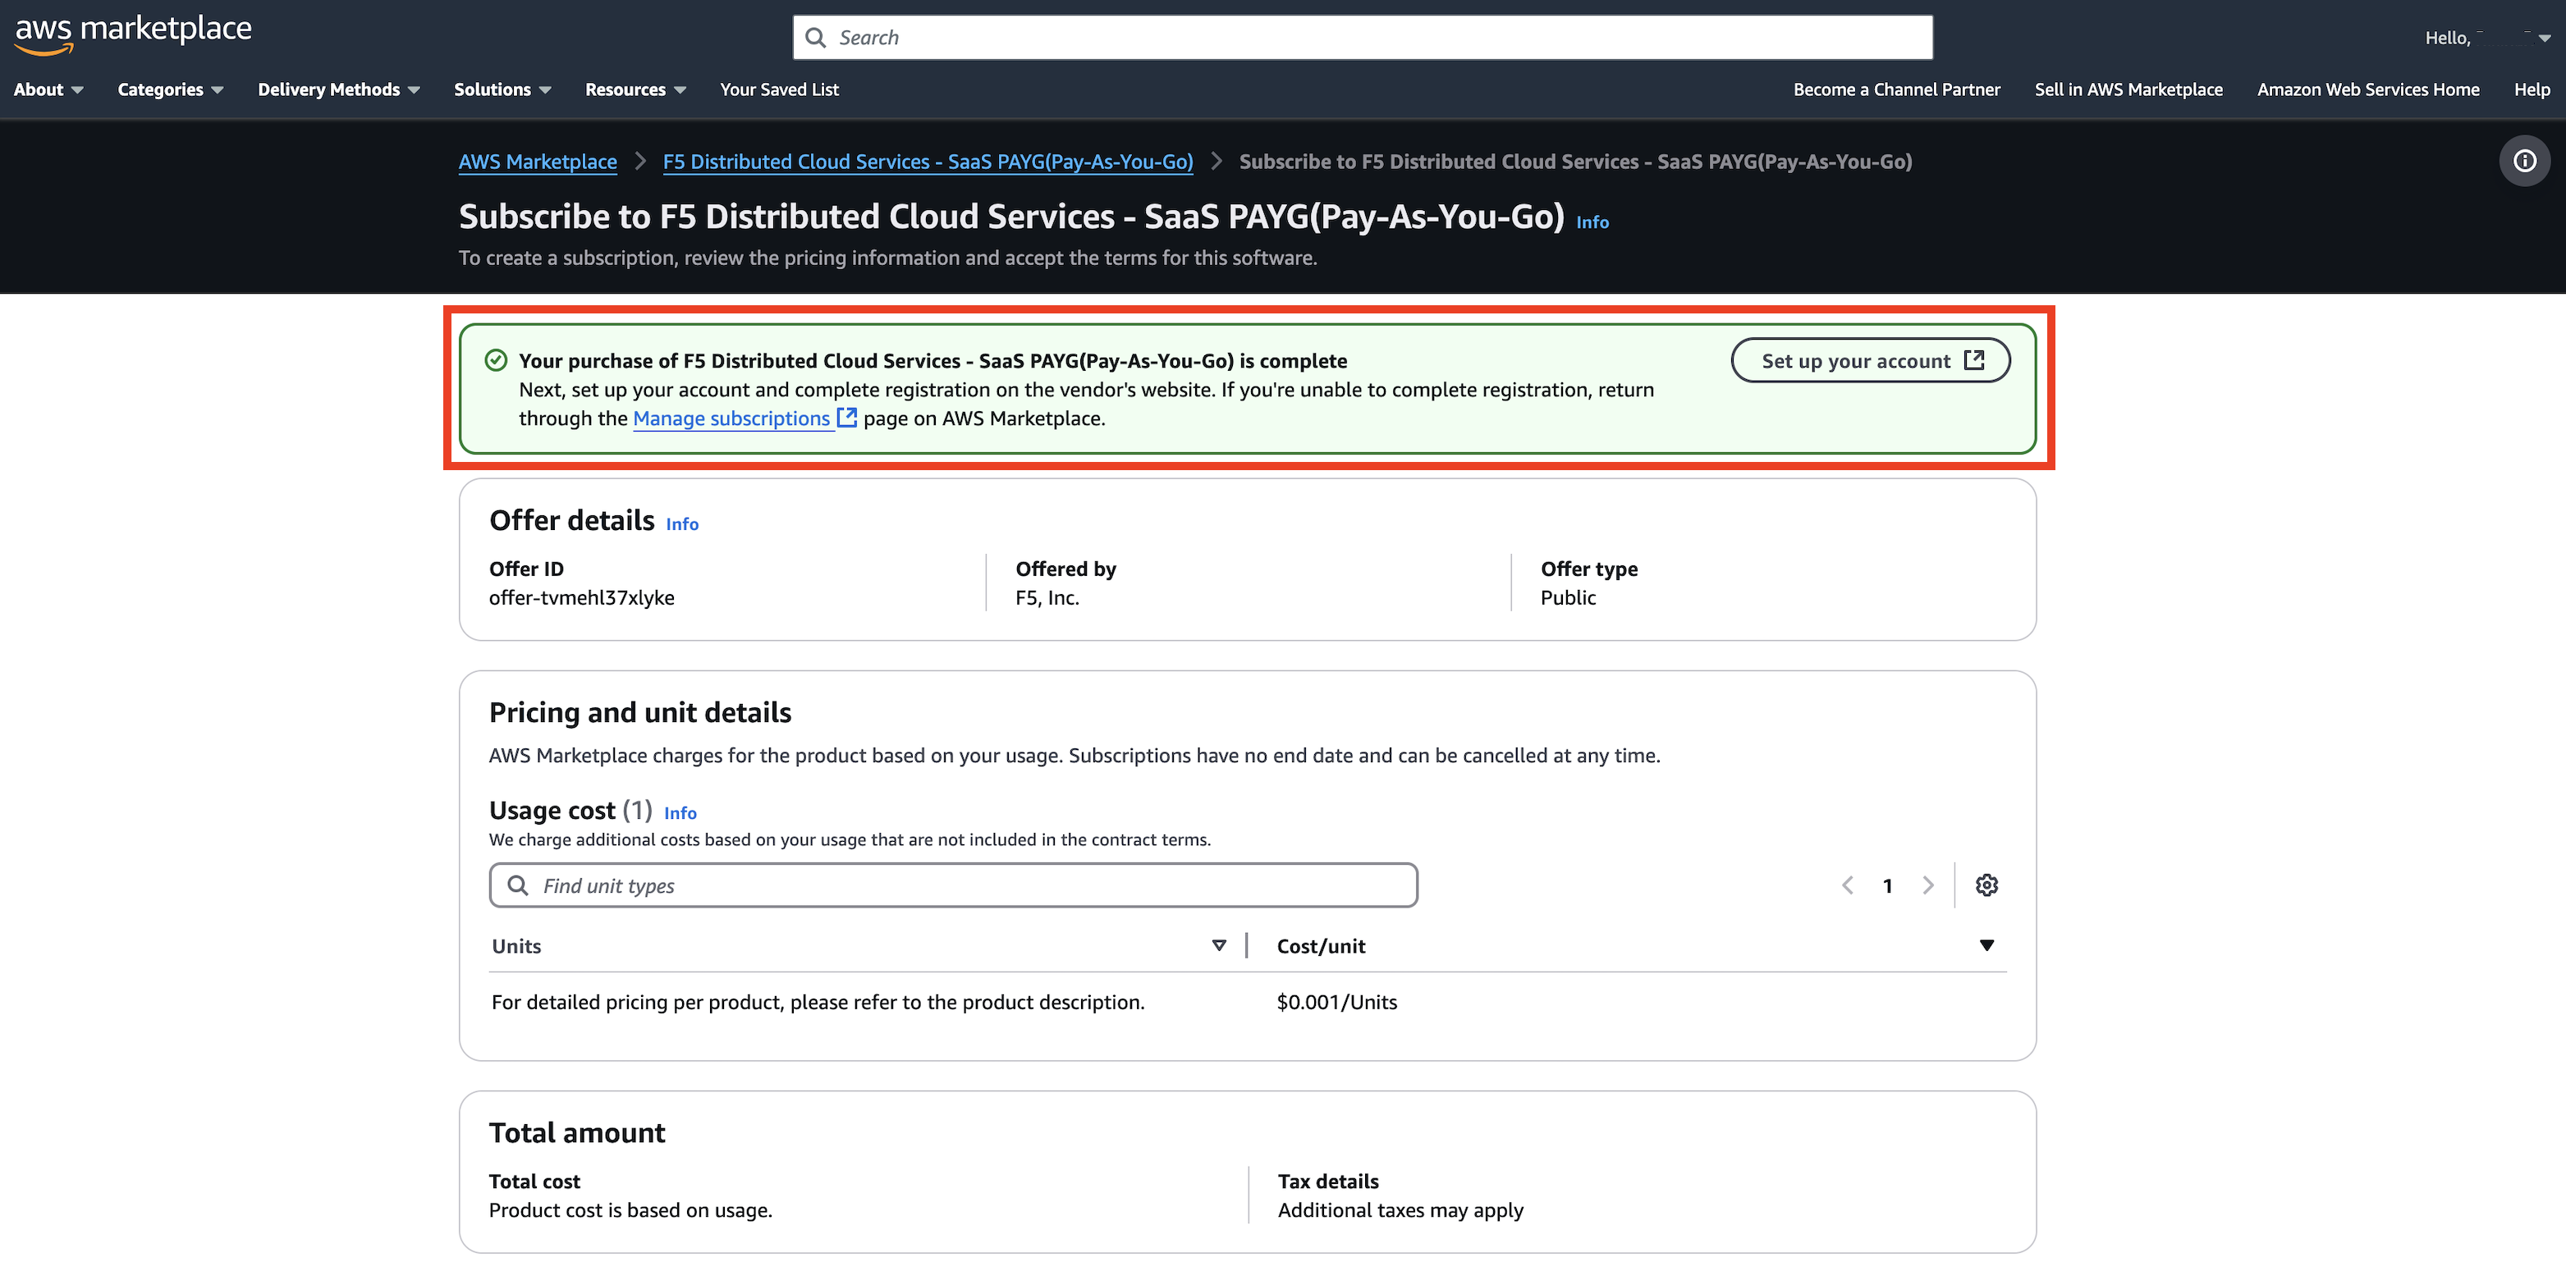
Task: Expand the About menu
Action: pyautogui.click(x=48, y=89)
